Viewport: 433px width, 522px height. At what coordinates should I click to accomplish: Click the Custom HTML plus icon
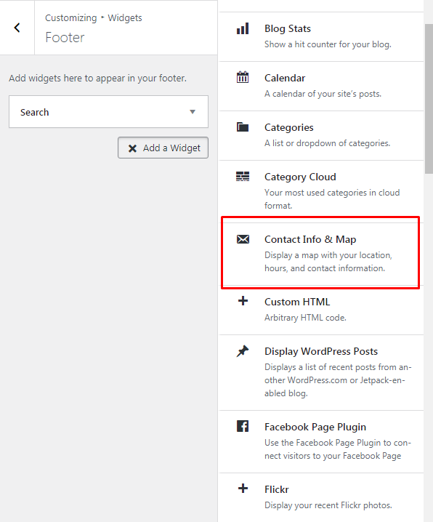pos(243,301)
